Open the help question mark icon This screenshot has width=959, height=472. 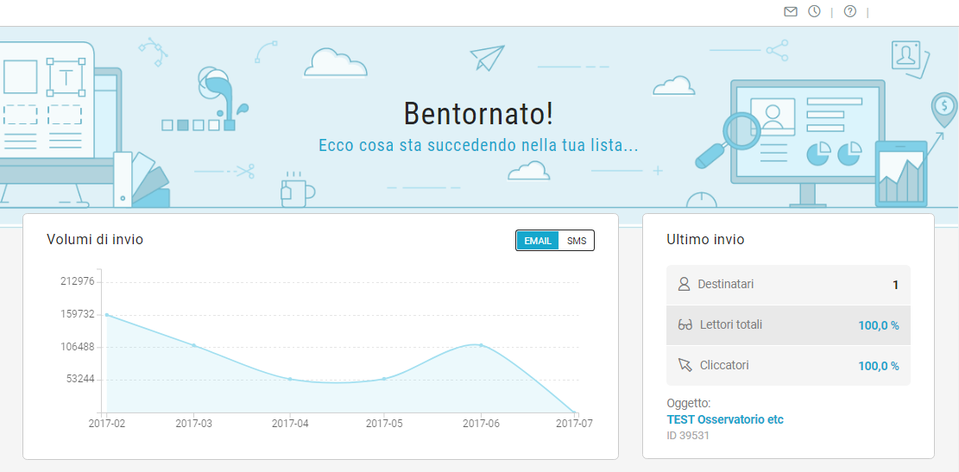point(849,12)
